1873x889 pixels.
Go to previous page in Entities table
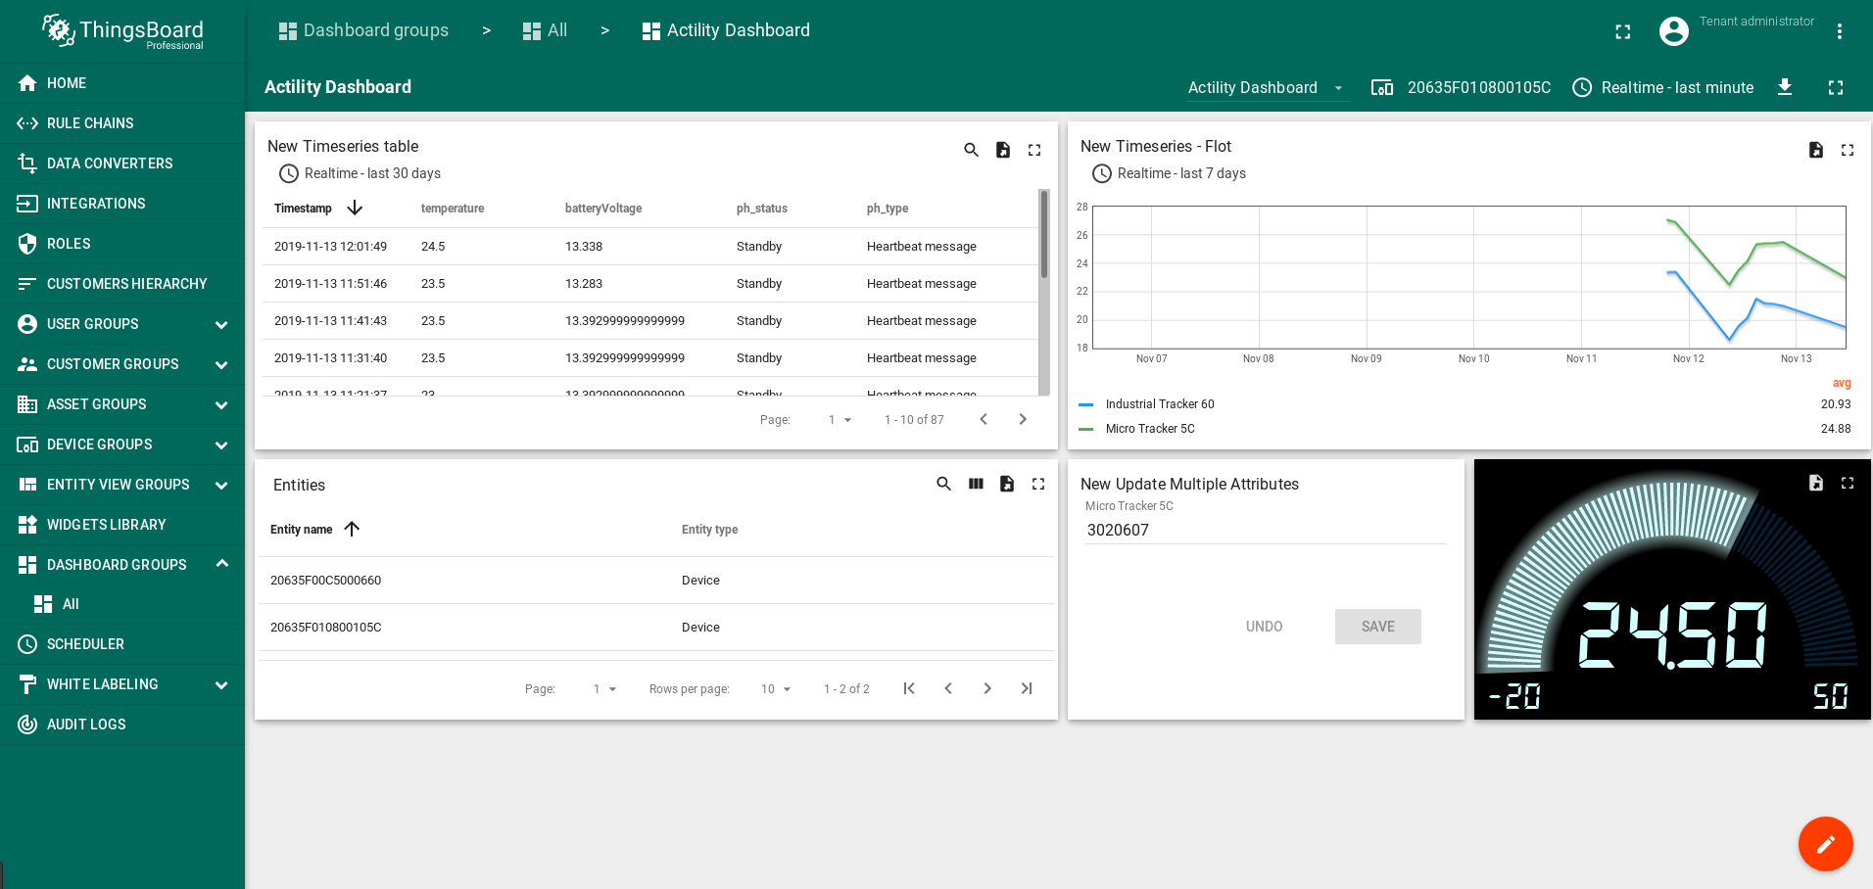[x=948, y=688]
